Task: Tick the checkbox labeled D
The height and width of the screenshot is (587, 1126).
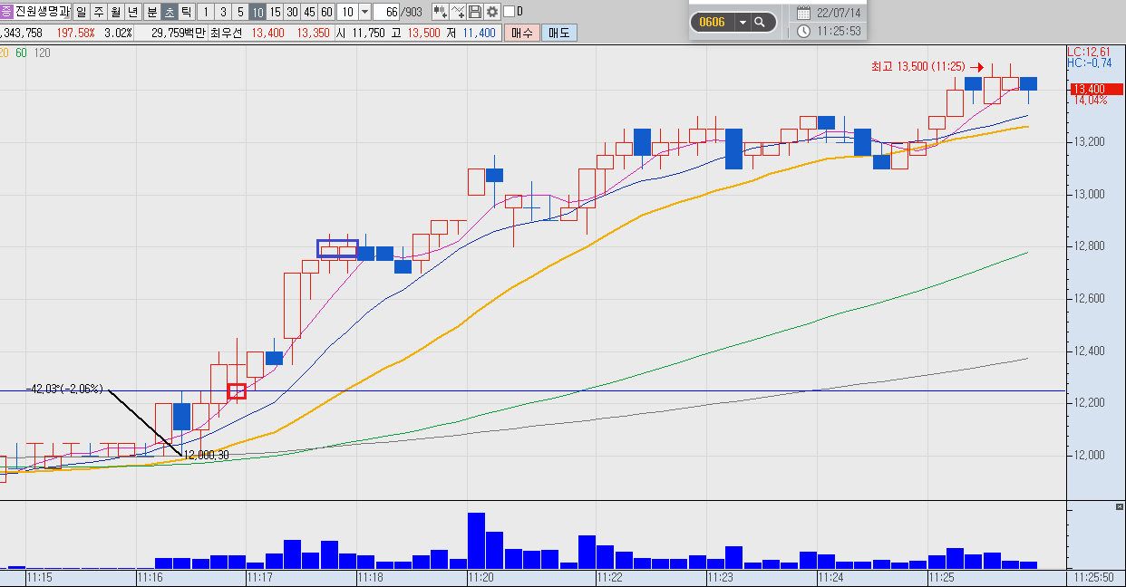Action: tap(509, 12)
